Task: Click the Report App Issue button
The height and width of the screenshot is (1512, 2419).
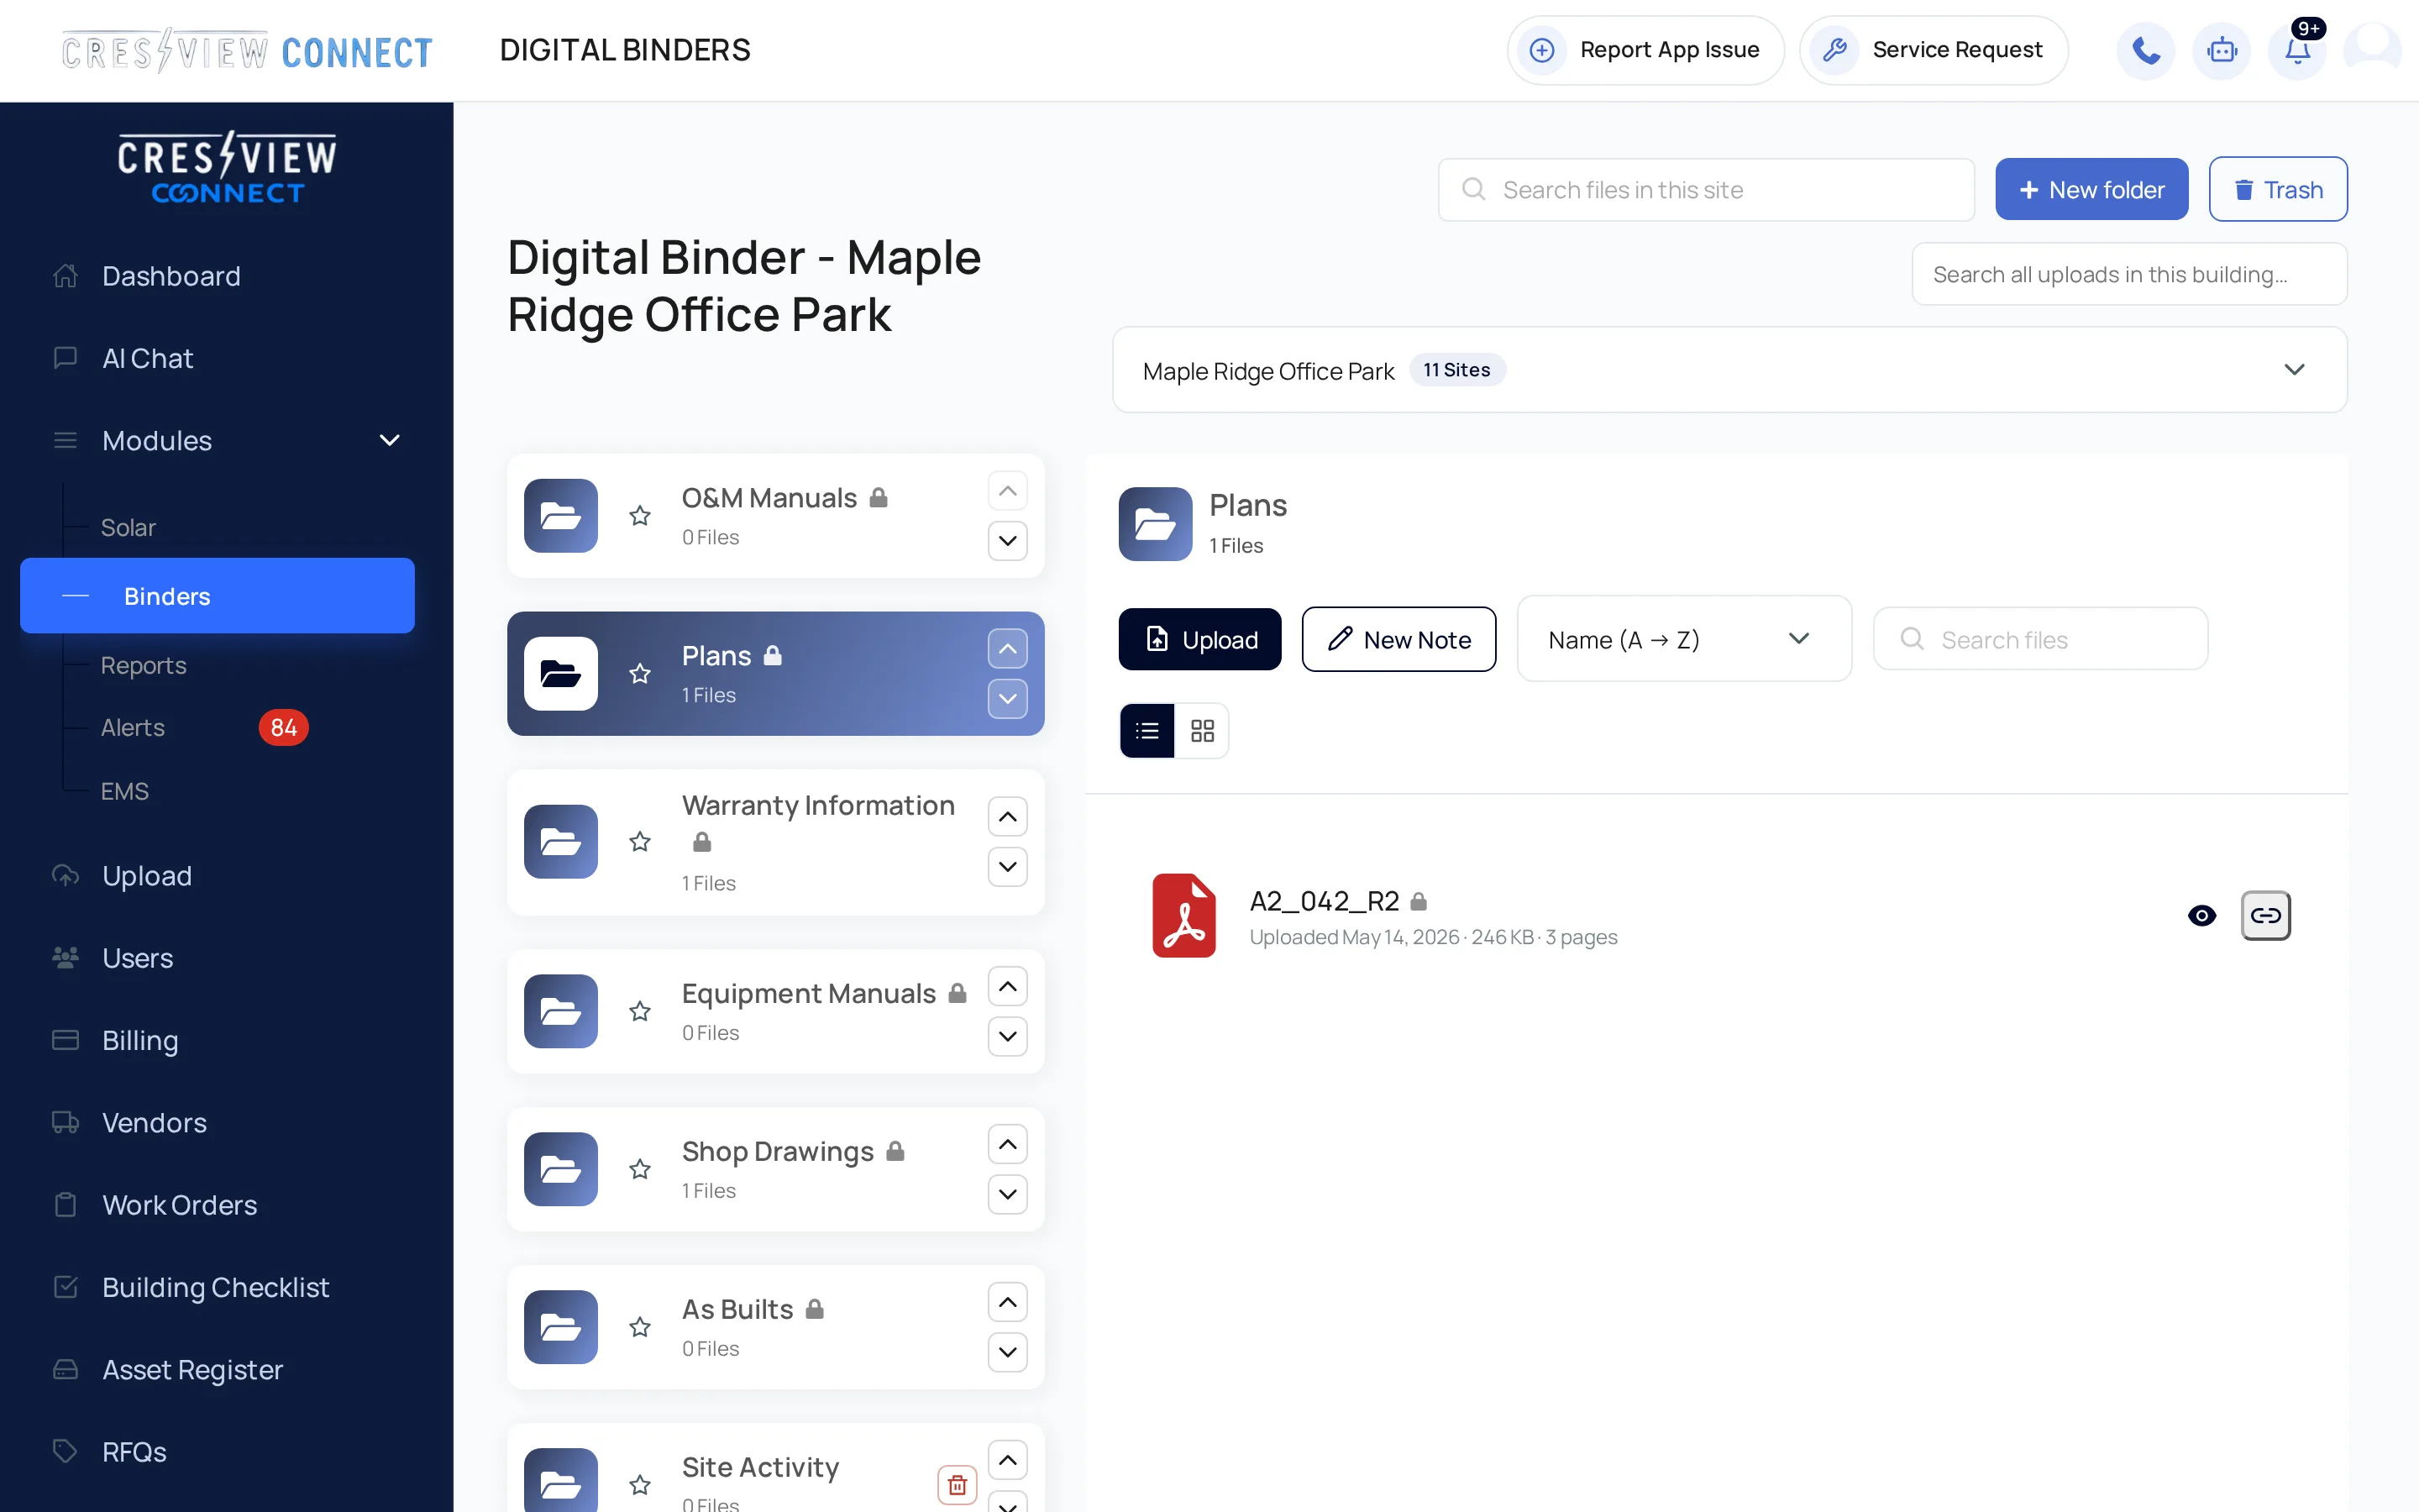Action: pyautogui.click(x=1645, y=50)
